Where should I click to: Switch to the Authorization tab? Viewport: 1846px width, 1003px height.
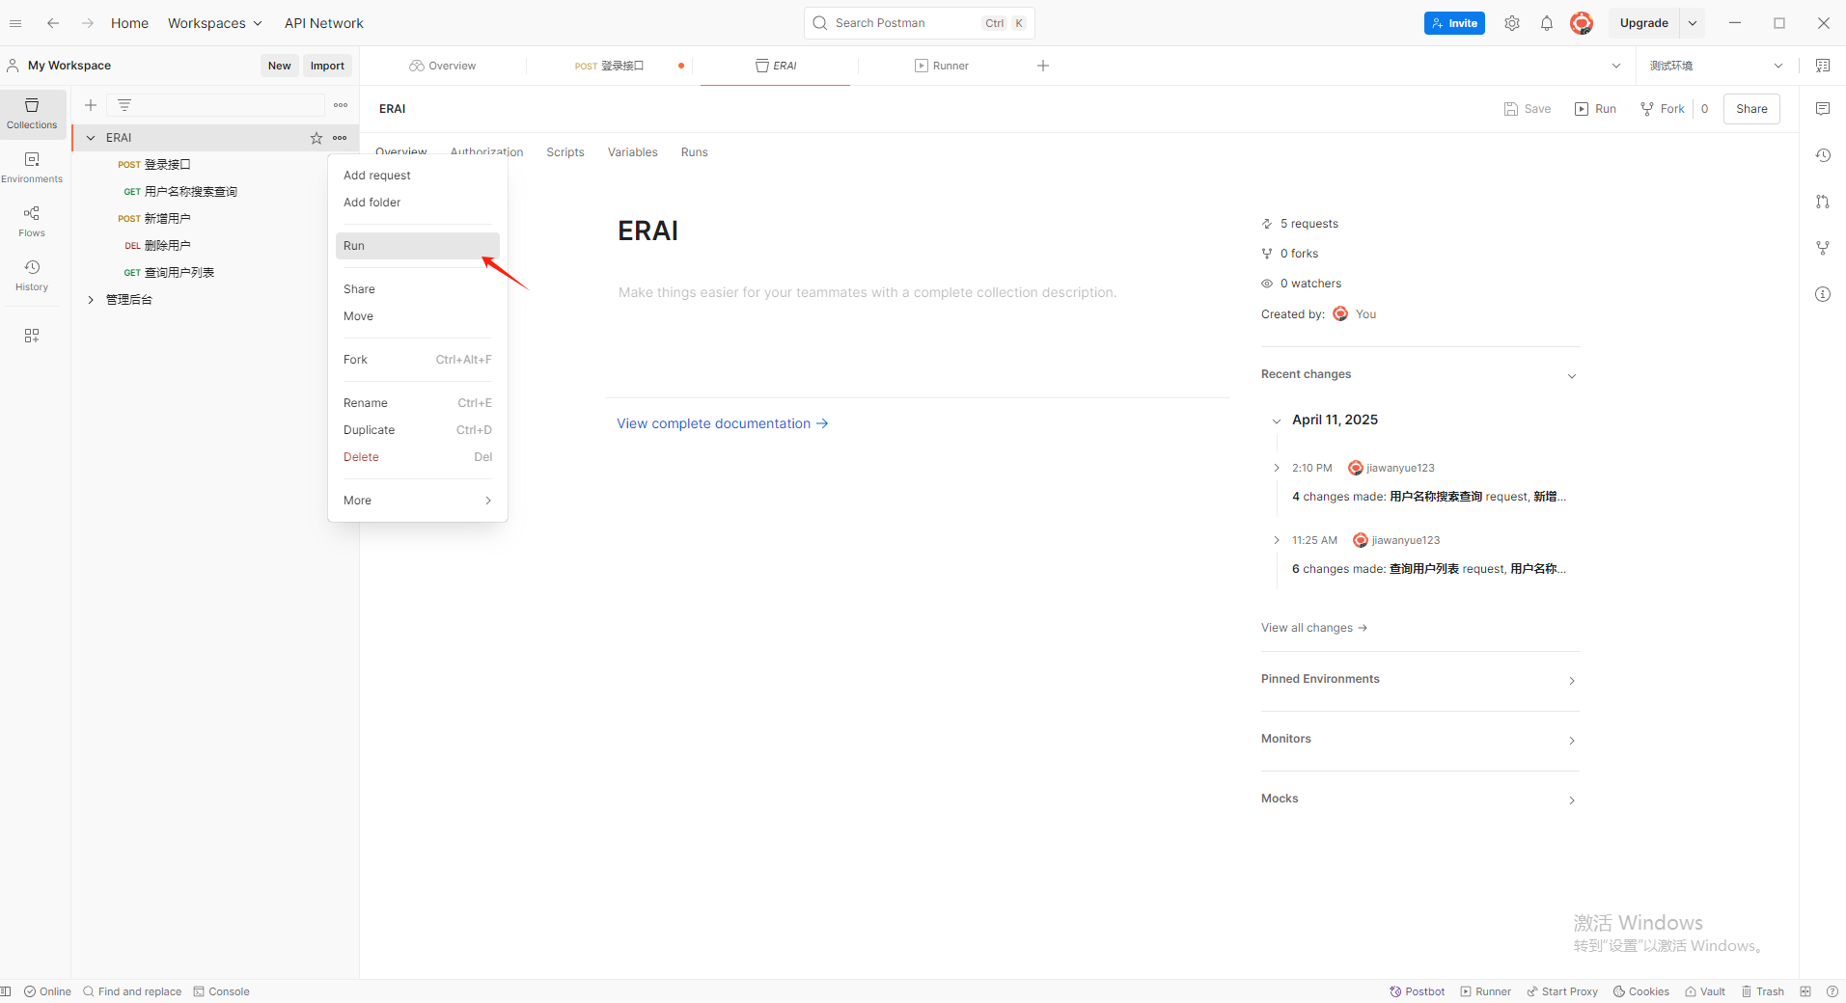pyautogui.click(x=486, y=151)
